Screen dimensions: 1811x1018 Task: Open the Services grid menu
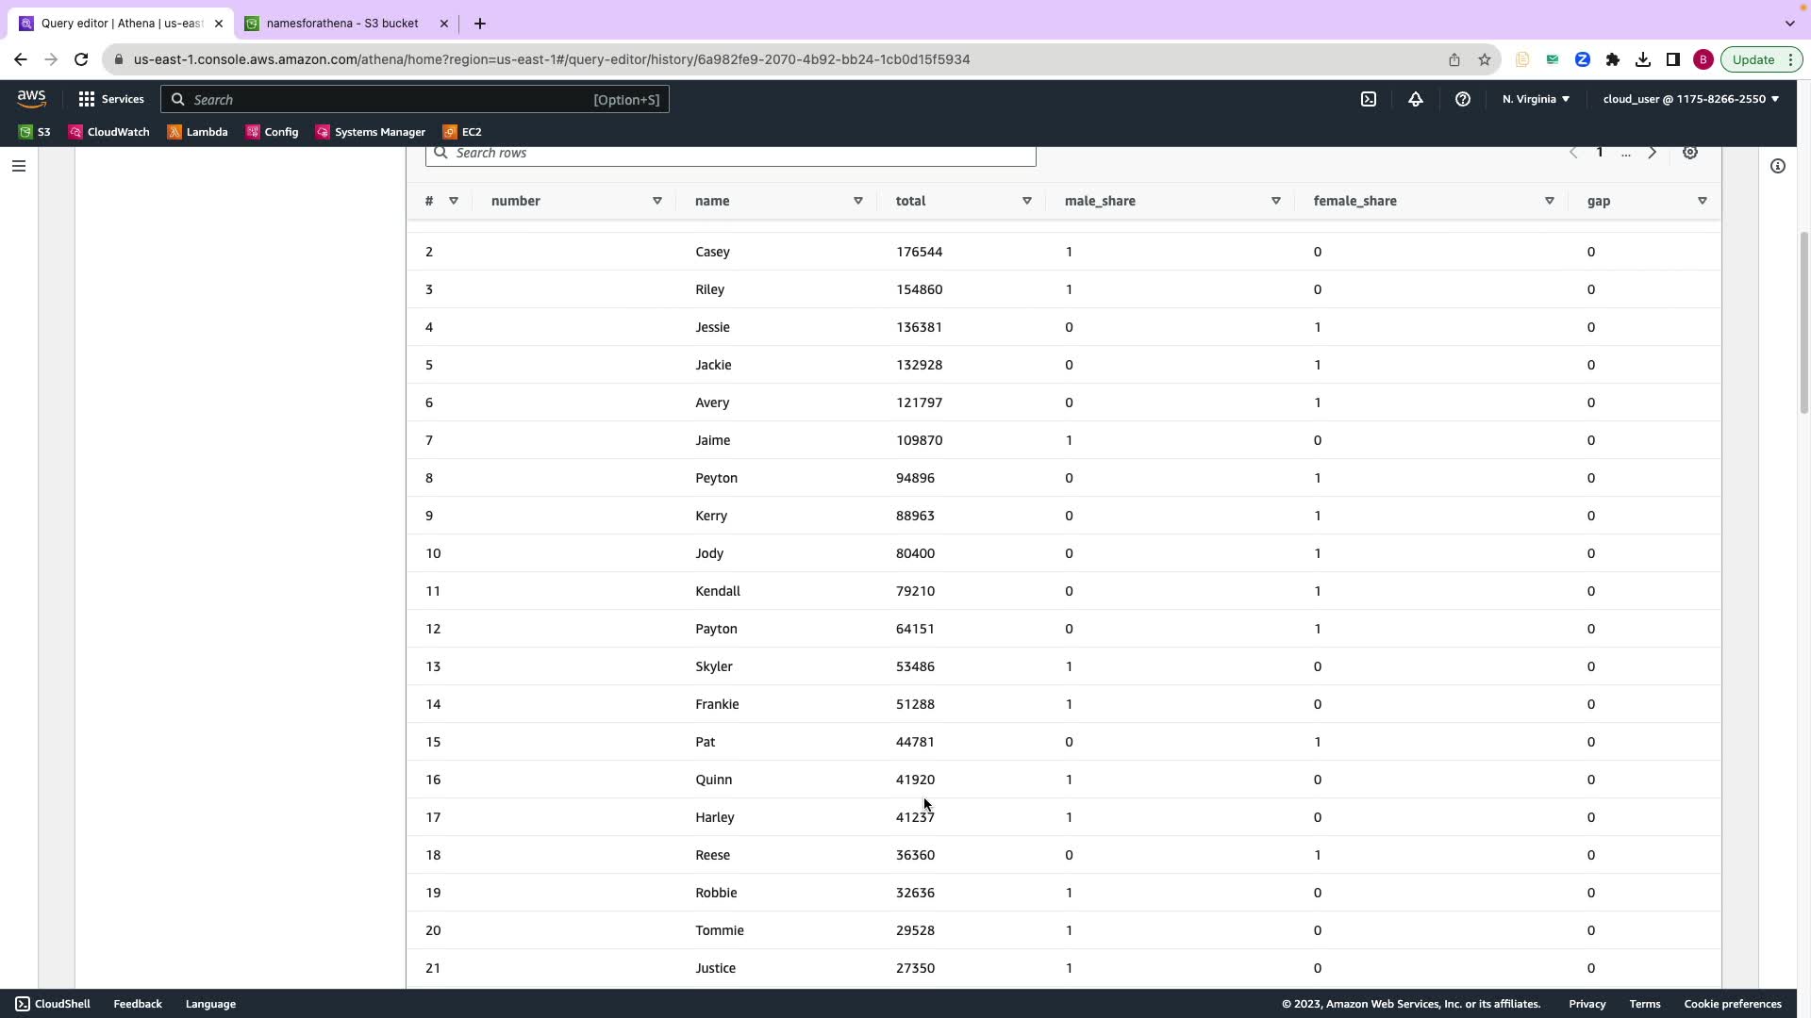point(110,99)
